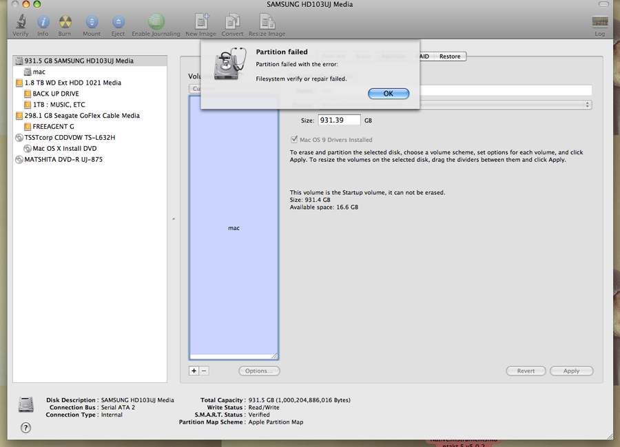Click the toolbar toggle pill button in title bar

point(603,4)
